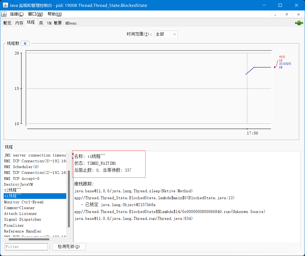Image resolution: width=305 pixels, height=256 pixels.
Task: Select the DestroyJavaVM thread entry
Action: (x=18, y=184)
